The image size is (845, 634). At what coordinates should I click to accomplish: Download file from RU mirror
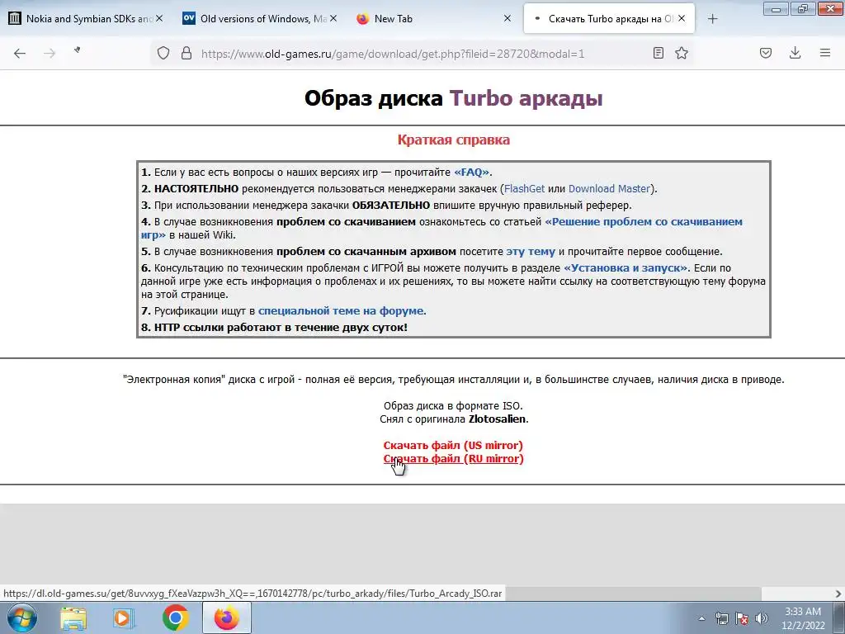pos(453,459)
